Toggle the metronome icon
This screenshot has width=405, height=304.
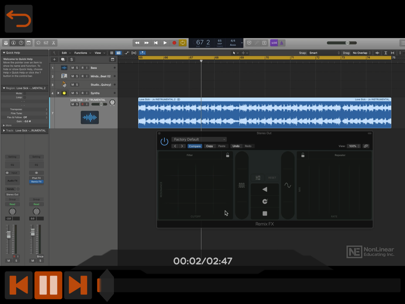tap(281, 43)
